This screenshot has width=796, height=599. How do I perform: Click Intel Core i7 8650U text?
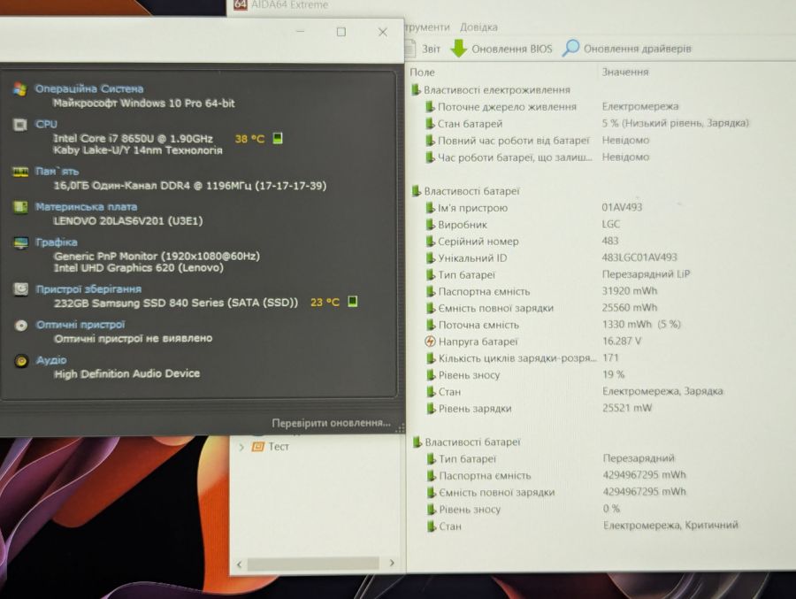pos(133,139)
